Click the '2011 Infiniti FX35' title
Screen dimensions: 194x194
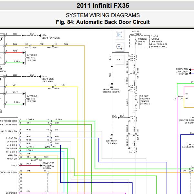click(103, 5)
